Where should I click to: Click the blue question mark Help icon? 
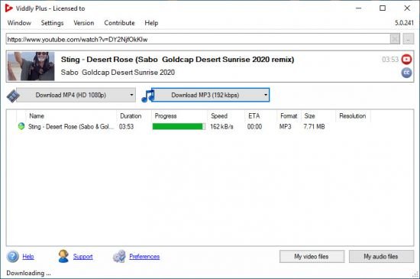[x=12, y=257]
